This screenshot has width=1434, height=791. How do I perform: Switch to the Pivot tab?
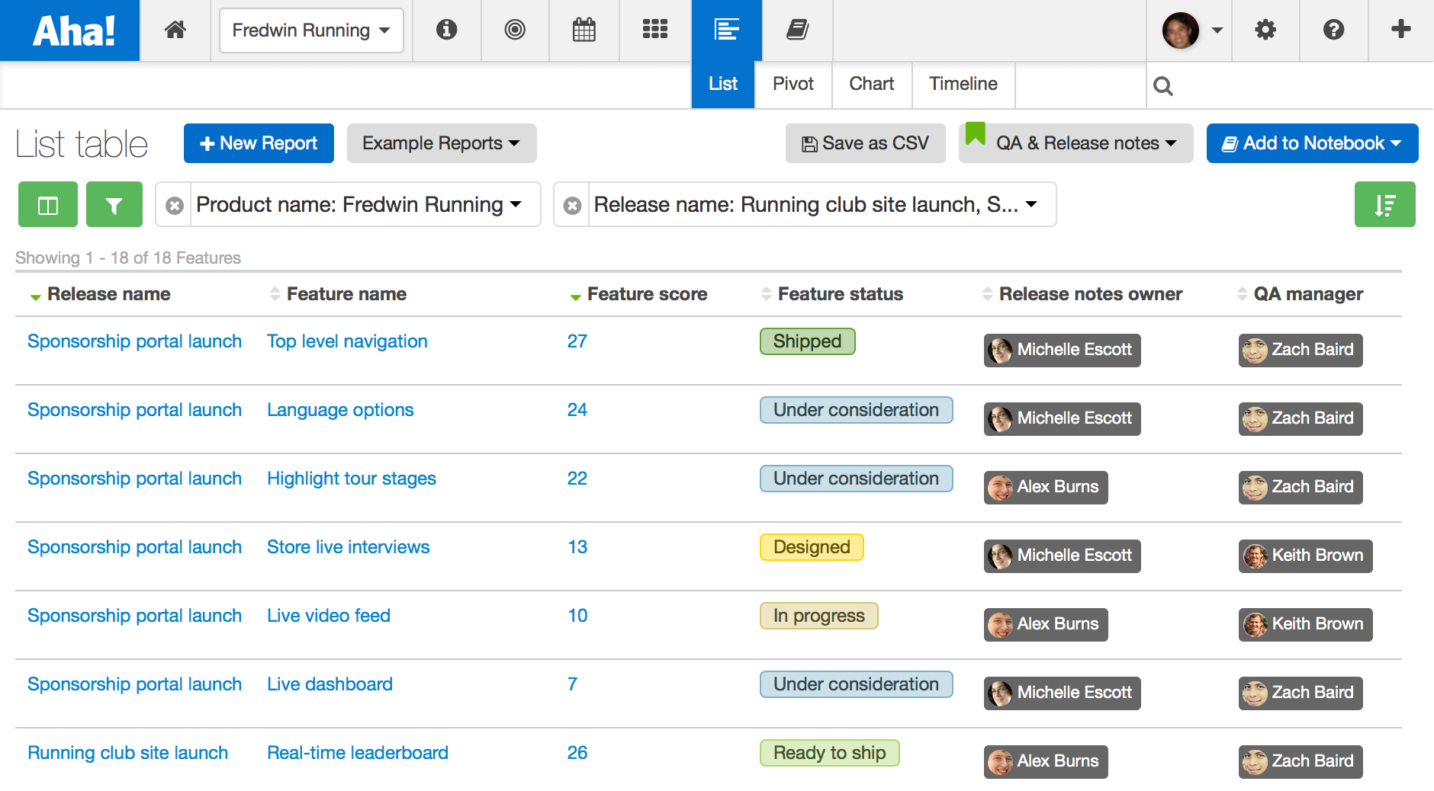[793, 84]
